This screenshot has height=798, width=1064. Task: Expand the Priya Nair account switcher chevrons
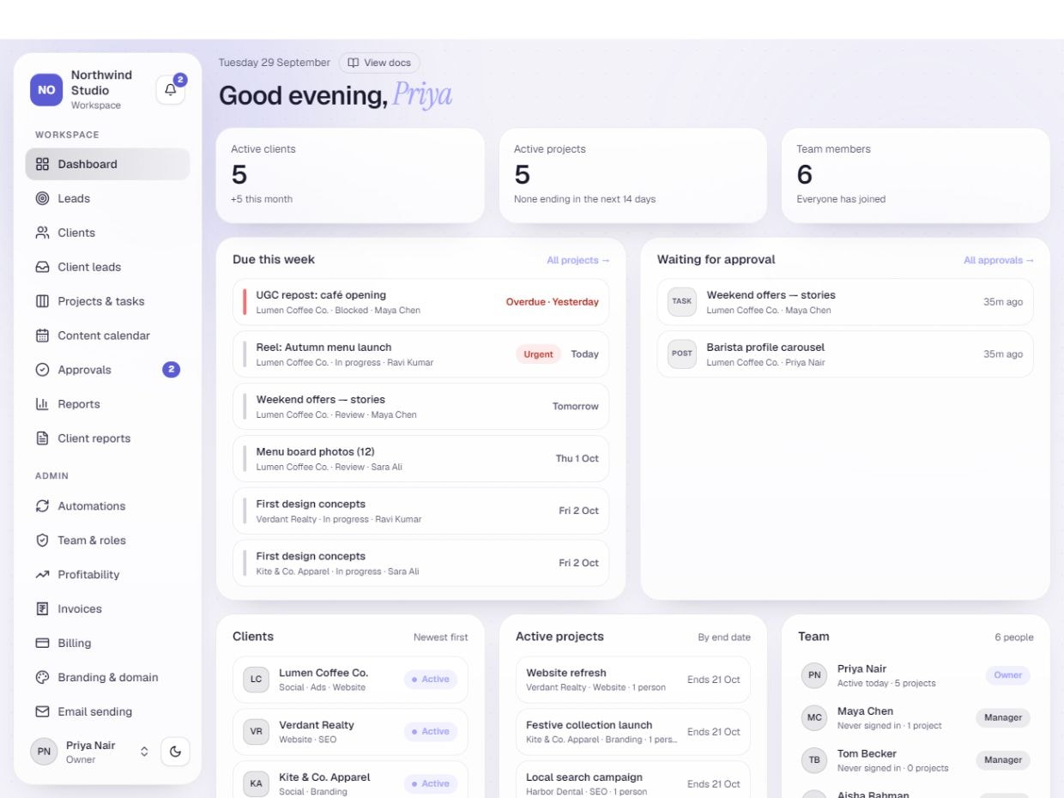(x=144, y=752)
